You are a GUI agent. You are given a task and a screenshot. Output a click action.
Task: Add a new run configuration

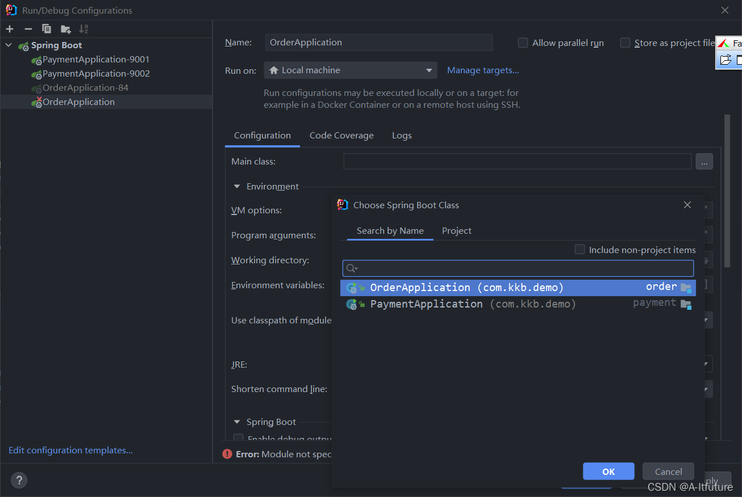tap(10, 29)
